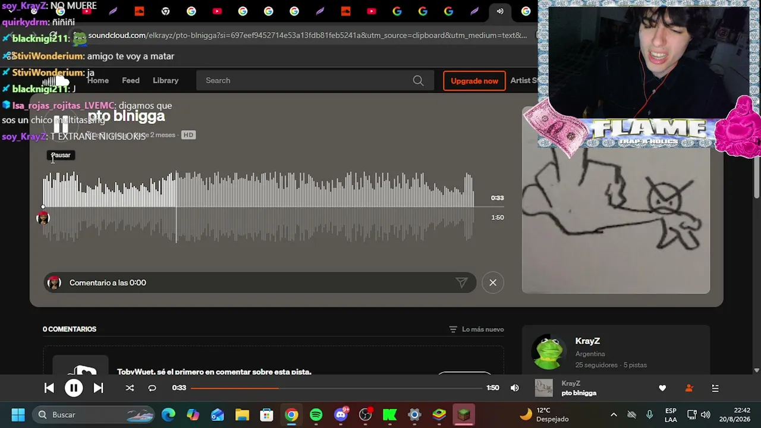Click the magnifier icon in search box
The width and height of the screenshot is (761, 428).
tap(418, 81)
